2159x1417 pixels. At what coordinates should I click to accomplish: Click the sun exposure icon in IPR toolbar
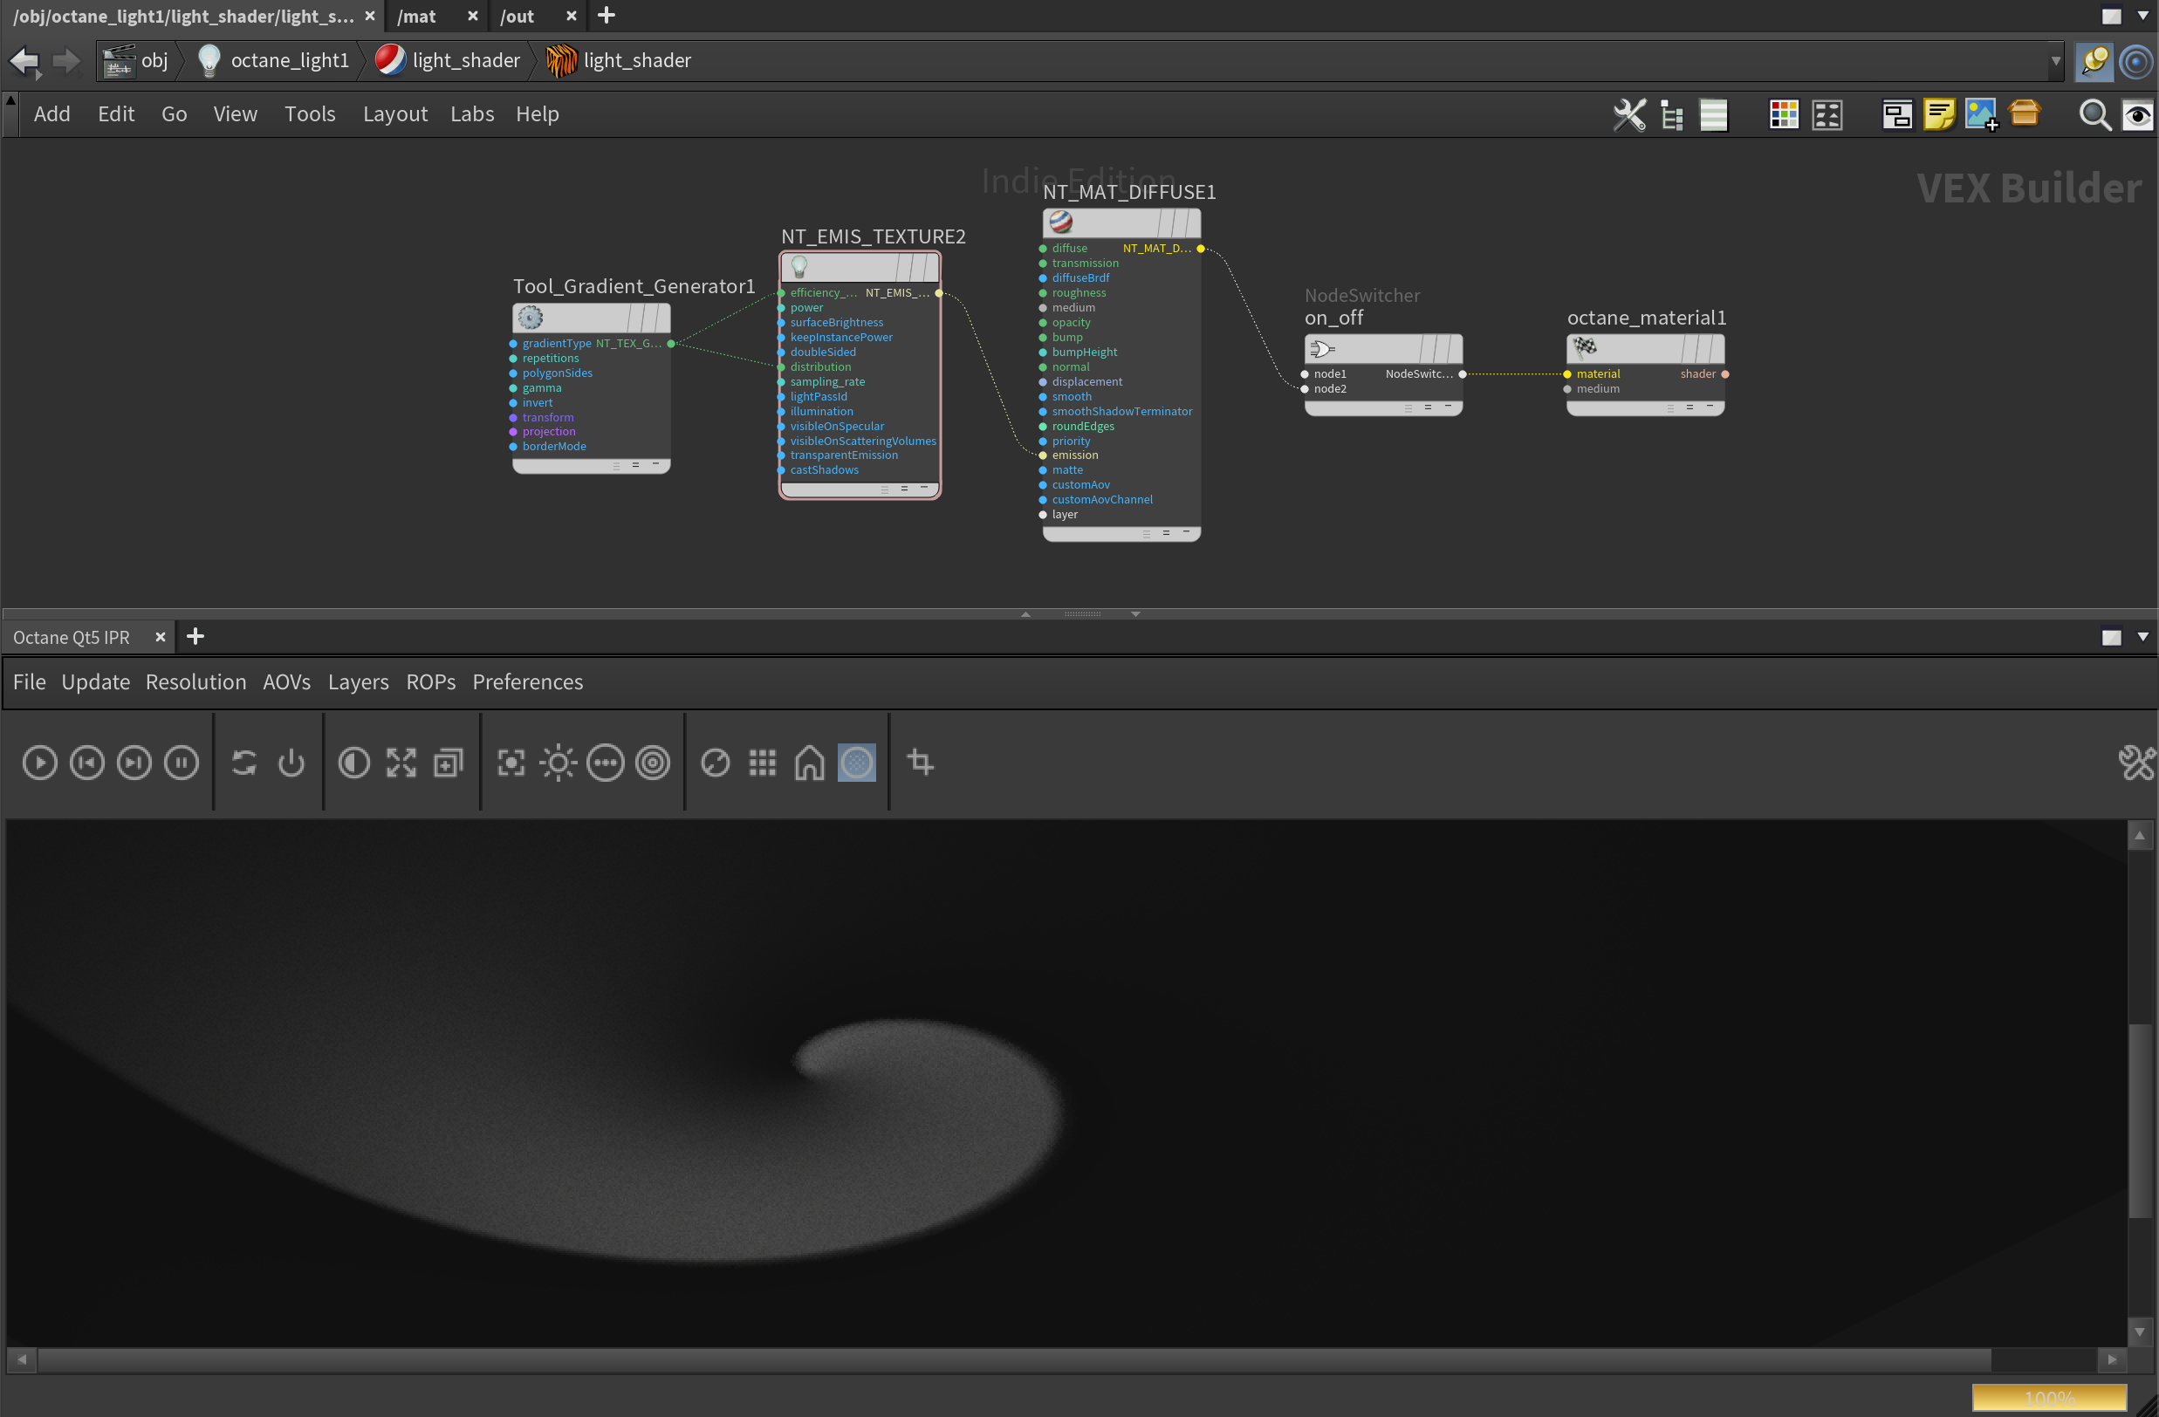point(558,763)
